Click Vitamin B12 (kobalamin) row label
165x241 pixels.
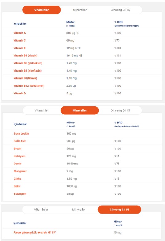coord(29,86)
